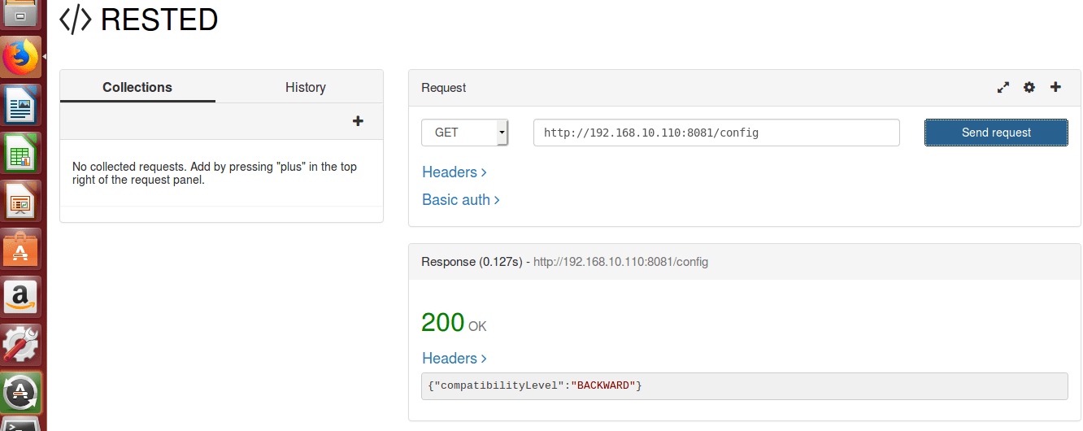
Task: Select the Collections tab
Action: coord(137,87)
